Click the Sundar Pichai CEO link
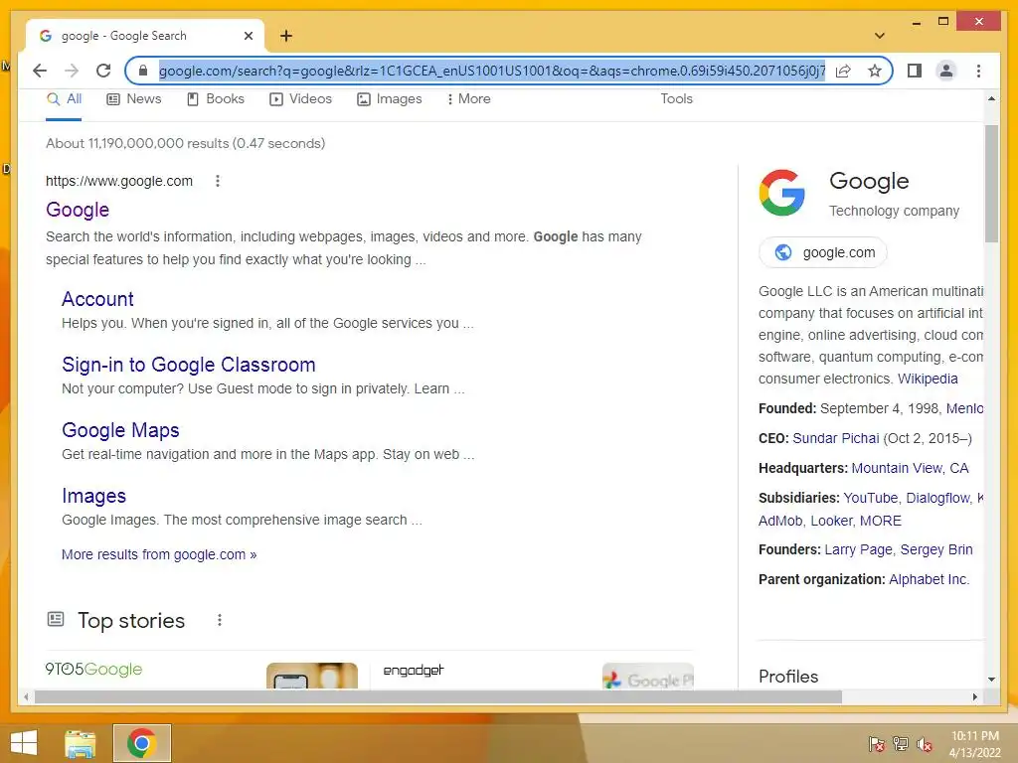The width and height of the screenshot is (1018, 763). (x=835, y=438)
